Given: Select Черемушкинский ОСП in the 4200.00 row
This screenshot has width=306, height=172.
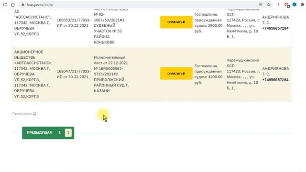Looking at the screenshot, I should [x=242, y=63].
